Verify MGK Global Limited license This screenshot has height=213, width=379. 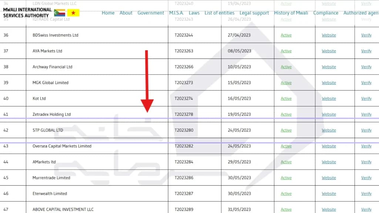click(366, 83)
